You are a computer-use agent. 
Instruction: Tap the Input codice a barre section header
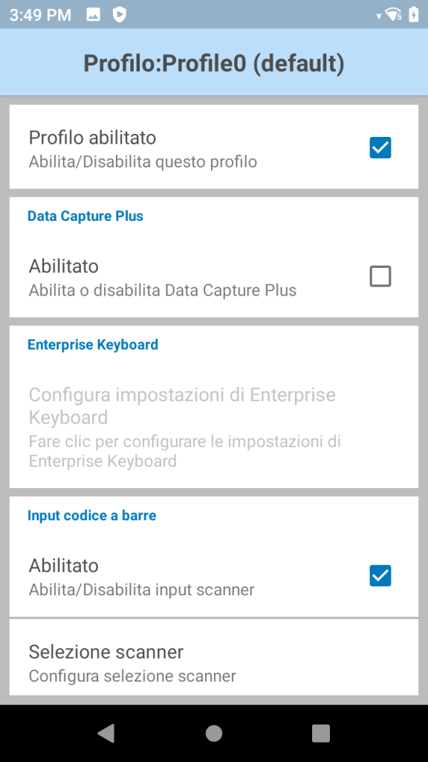(x=91, y=515)
